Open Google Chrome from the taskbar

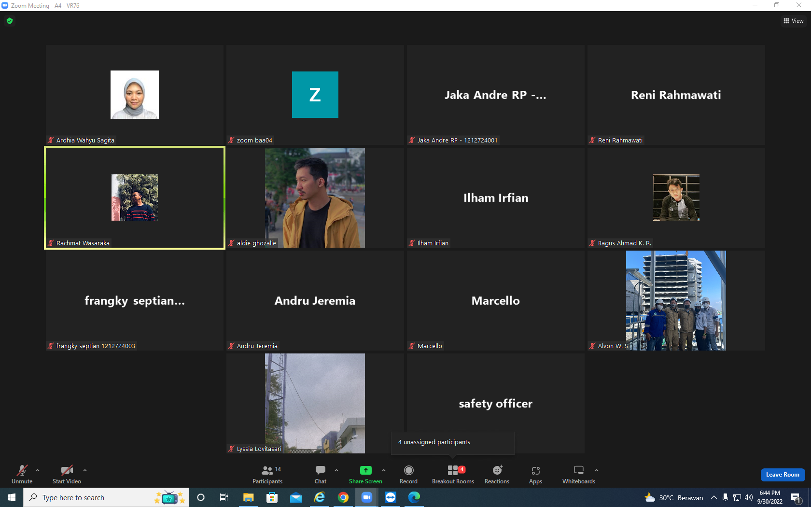pyautogui.click(x=343, y=497)
